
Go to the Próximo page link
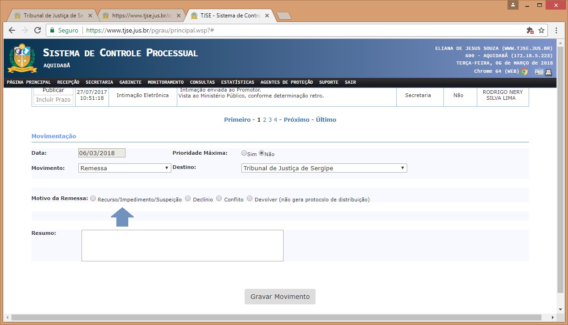click(x=296, y=120)
